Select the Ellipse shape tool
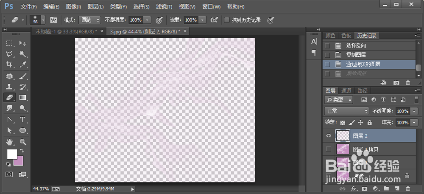 (23, 130)
